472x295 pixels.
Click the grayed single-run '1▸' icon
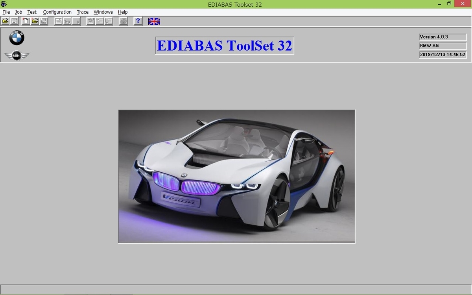pos(67,21)
